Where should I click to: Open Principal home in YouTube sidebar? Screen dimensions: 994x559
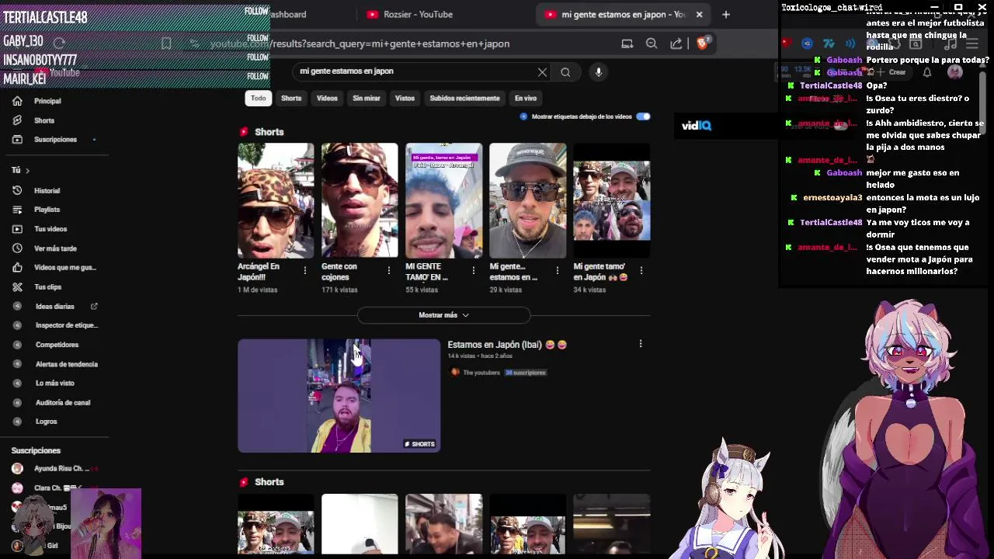pyautogui.click(x=47, y=101)
